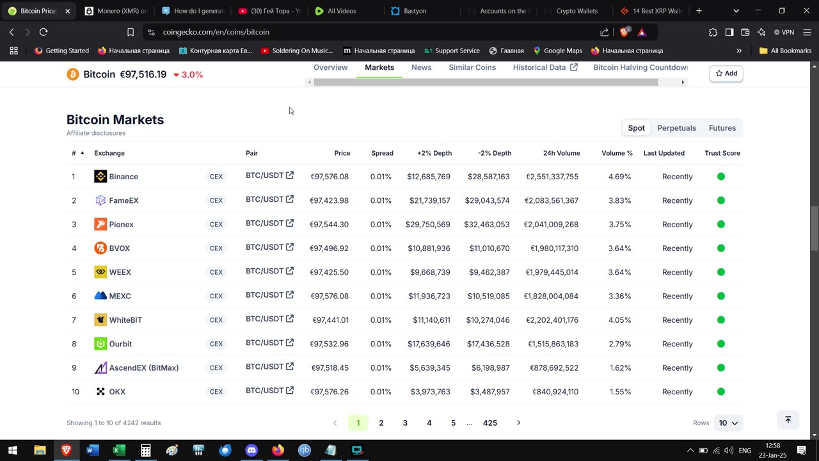Open Pionex exchange logo icon
Image resolution: width=819 pixels, height=461 pixels.
tap(100, 224)
